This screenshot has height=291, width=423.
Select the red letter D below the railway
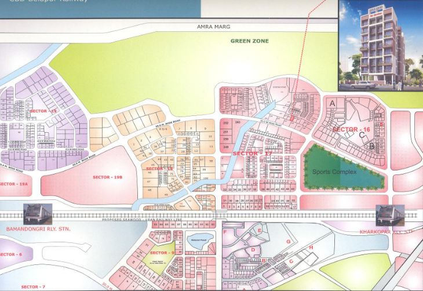tap(253, 250)
